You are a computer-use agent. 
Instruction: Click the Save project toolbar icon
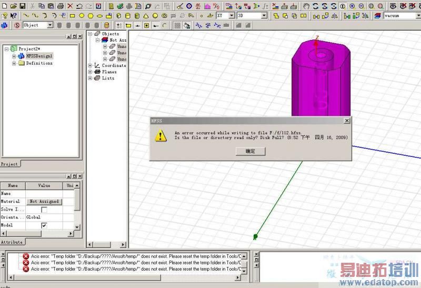[x=23, y=6]
